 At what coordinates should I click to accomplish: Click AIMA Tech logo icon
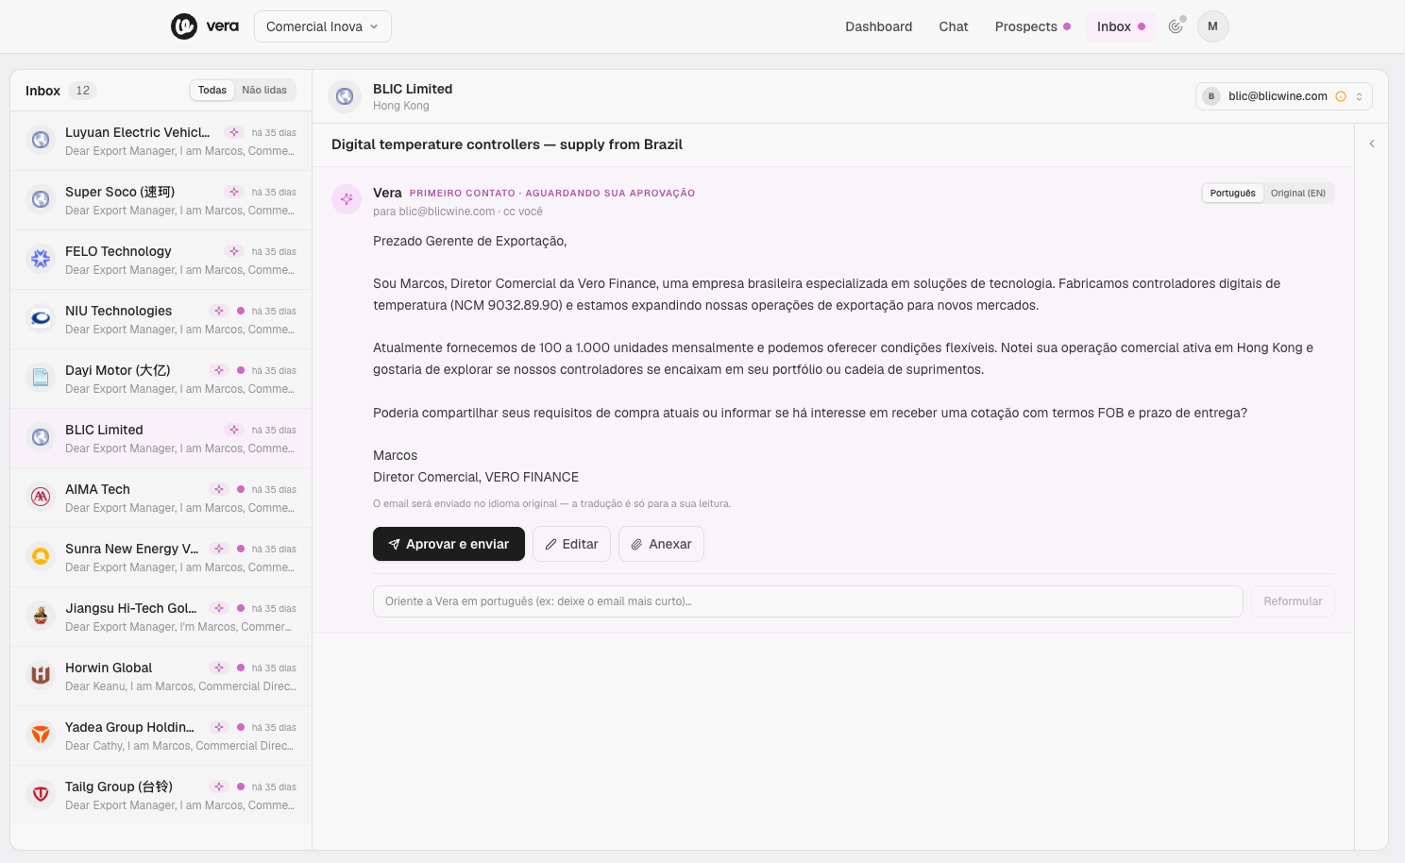tap(41, 497)
